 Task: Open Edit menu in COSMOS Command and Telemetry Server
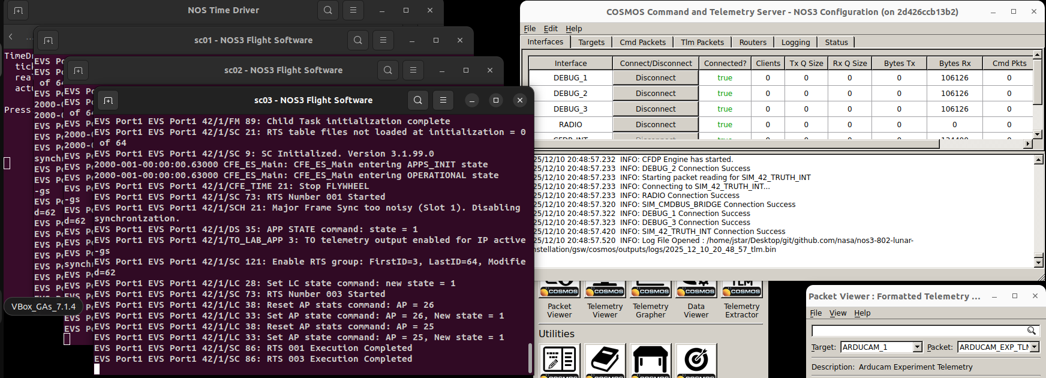(x=551, y=28)
